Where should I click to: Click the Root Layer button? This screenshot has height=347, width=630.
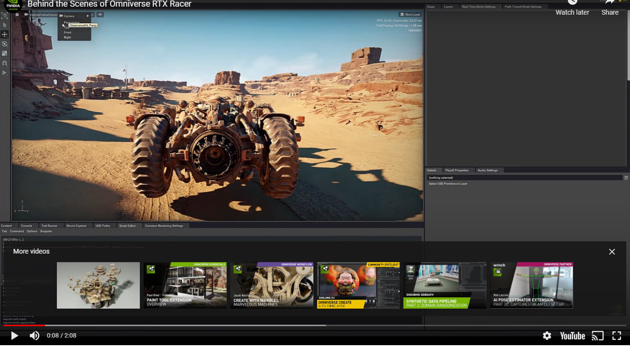tap(410, 15)
